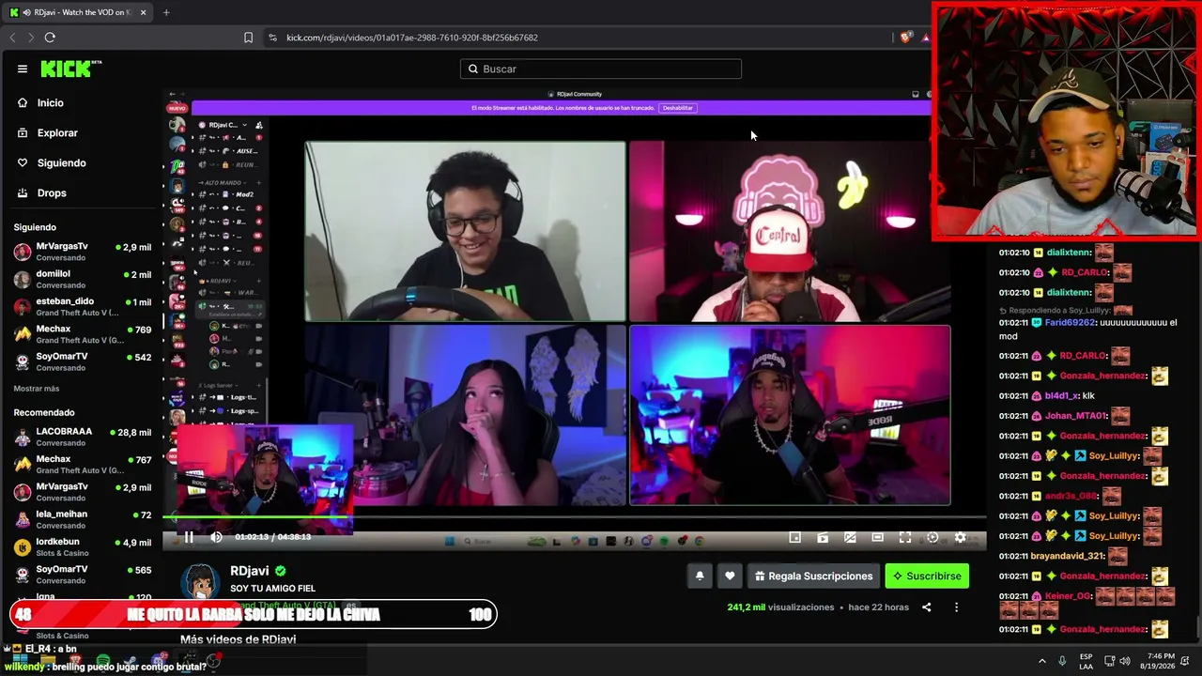Open the Explorar section

pyautogui.click(x=57, y=132)
